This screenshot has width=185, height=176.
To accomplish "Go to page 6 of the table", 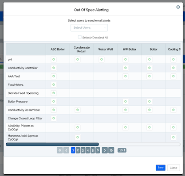I will tap(98, 150).
